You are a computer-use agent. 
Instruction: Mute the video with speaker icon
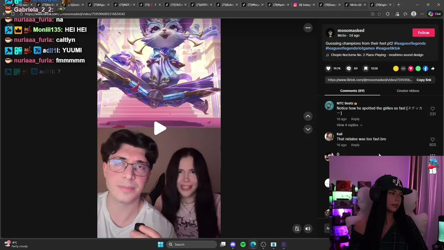[x=308, y=228]
